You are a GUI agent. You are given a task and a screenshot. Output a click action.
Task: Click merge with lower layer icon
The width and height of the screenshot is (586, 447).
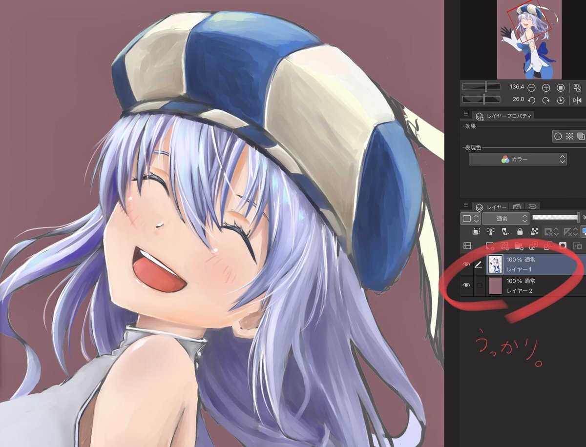click(x=548, y=246)
